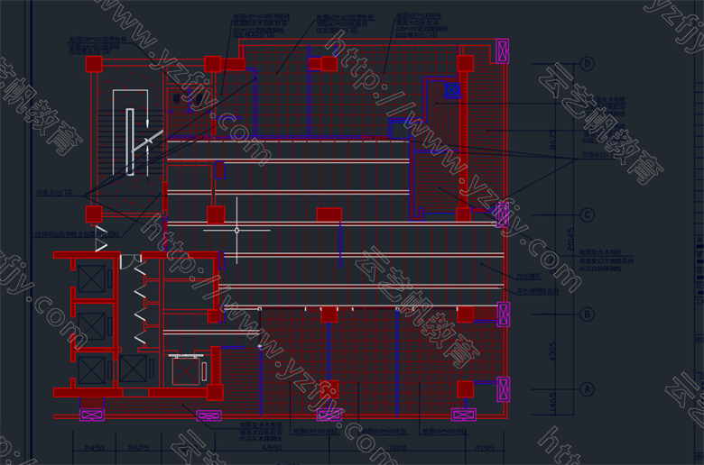Screen dimensions: 704x465
Task: Select the vertical 20145 overall dimension text
Action: point(570,239)
